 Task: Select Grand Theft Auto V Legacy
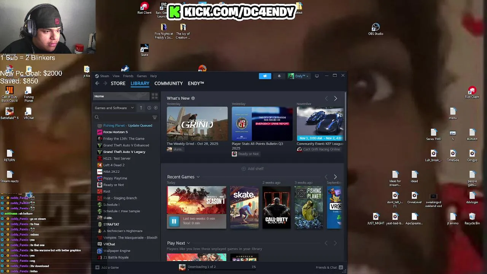point(124,152)
